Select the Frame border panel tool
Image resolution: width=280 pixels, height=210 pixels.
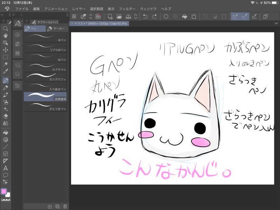6,154
